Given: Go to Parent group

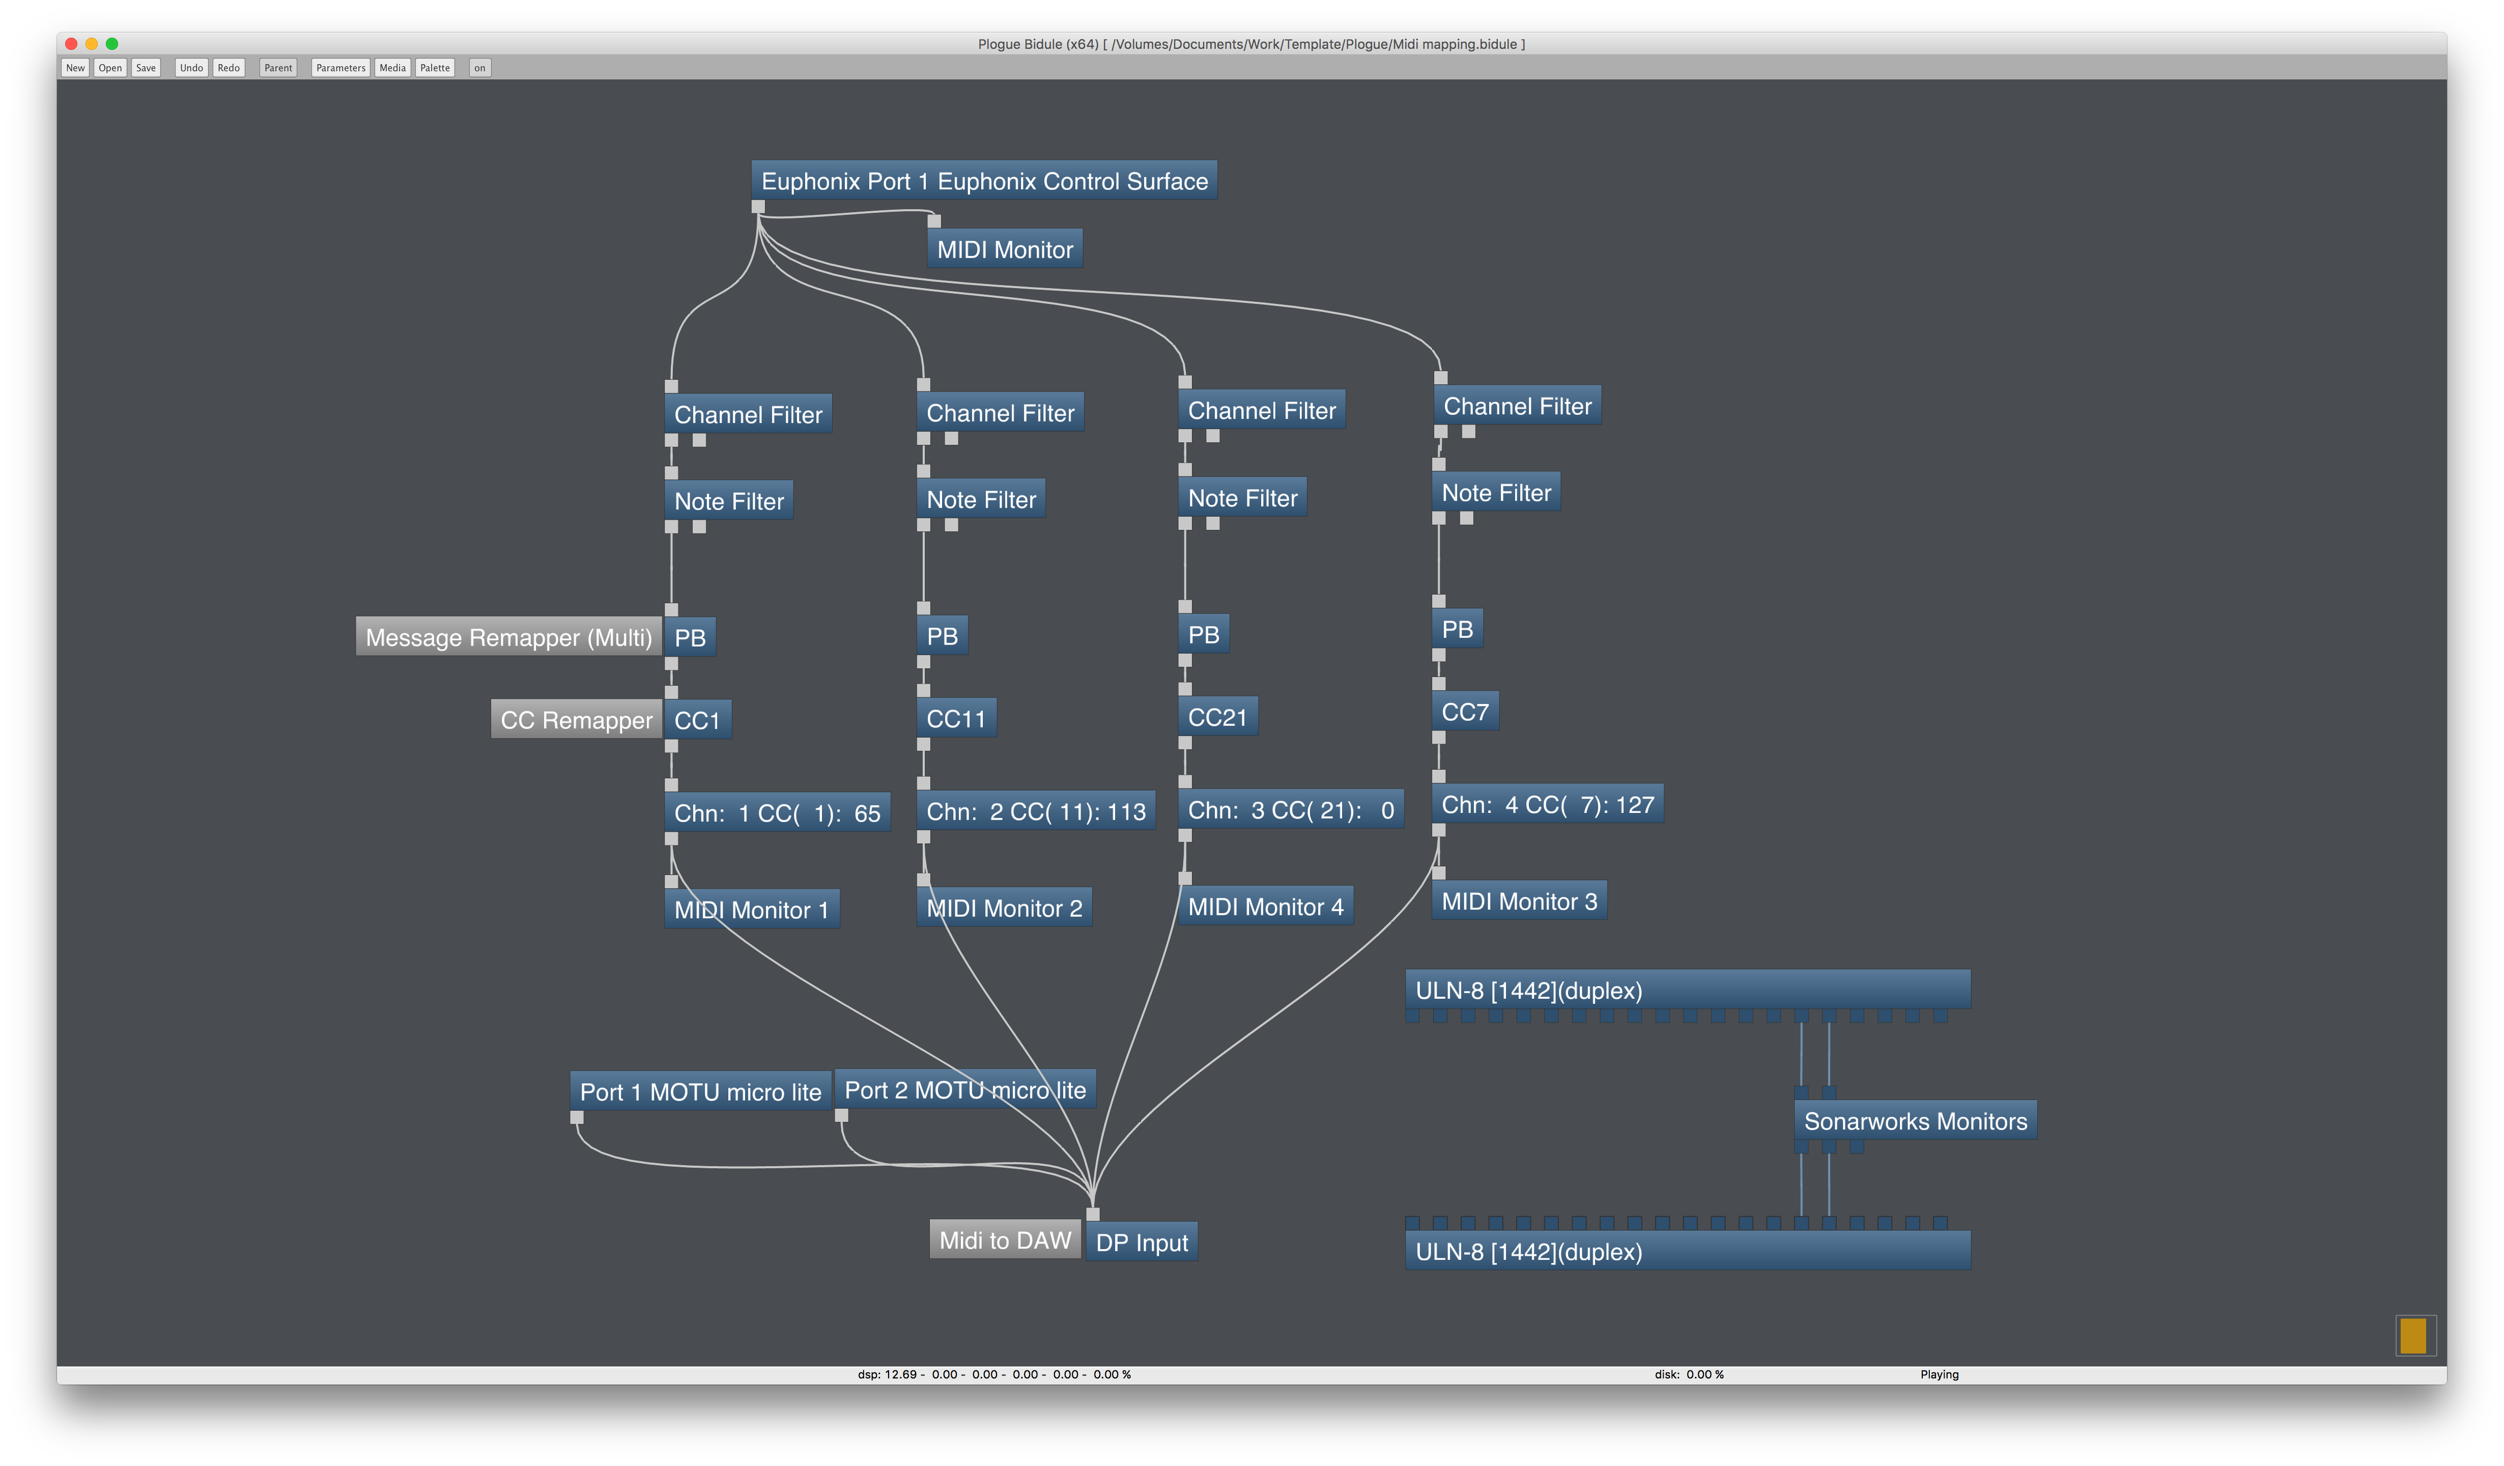Looking at the screenshot, I should pyautogui.click(x=278, y=68).
